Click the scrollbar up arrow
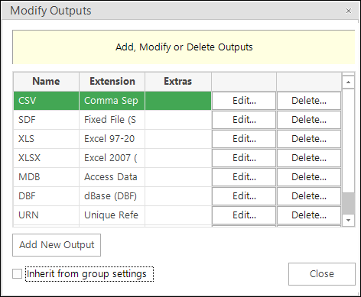The image size is (361, 297). [348, 82]
